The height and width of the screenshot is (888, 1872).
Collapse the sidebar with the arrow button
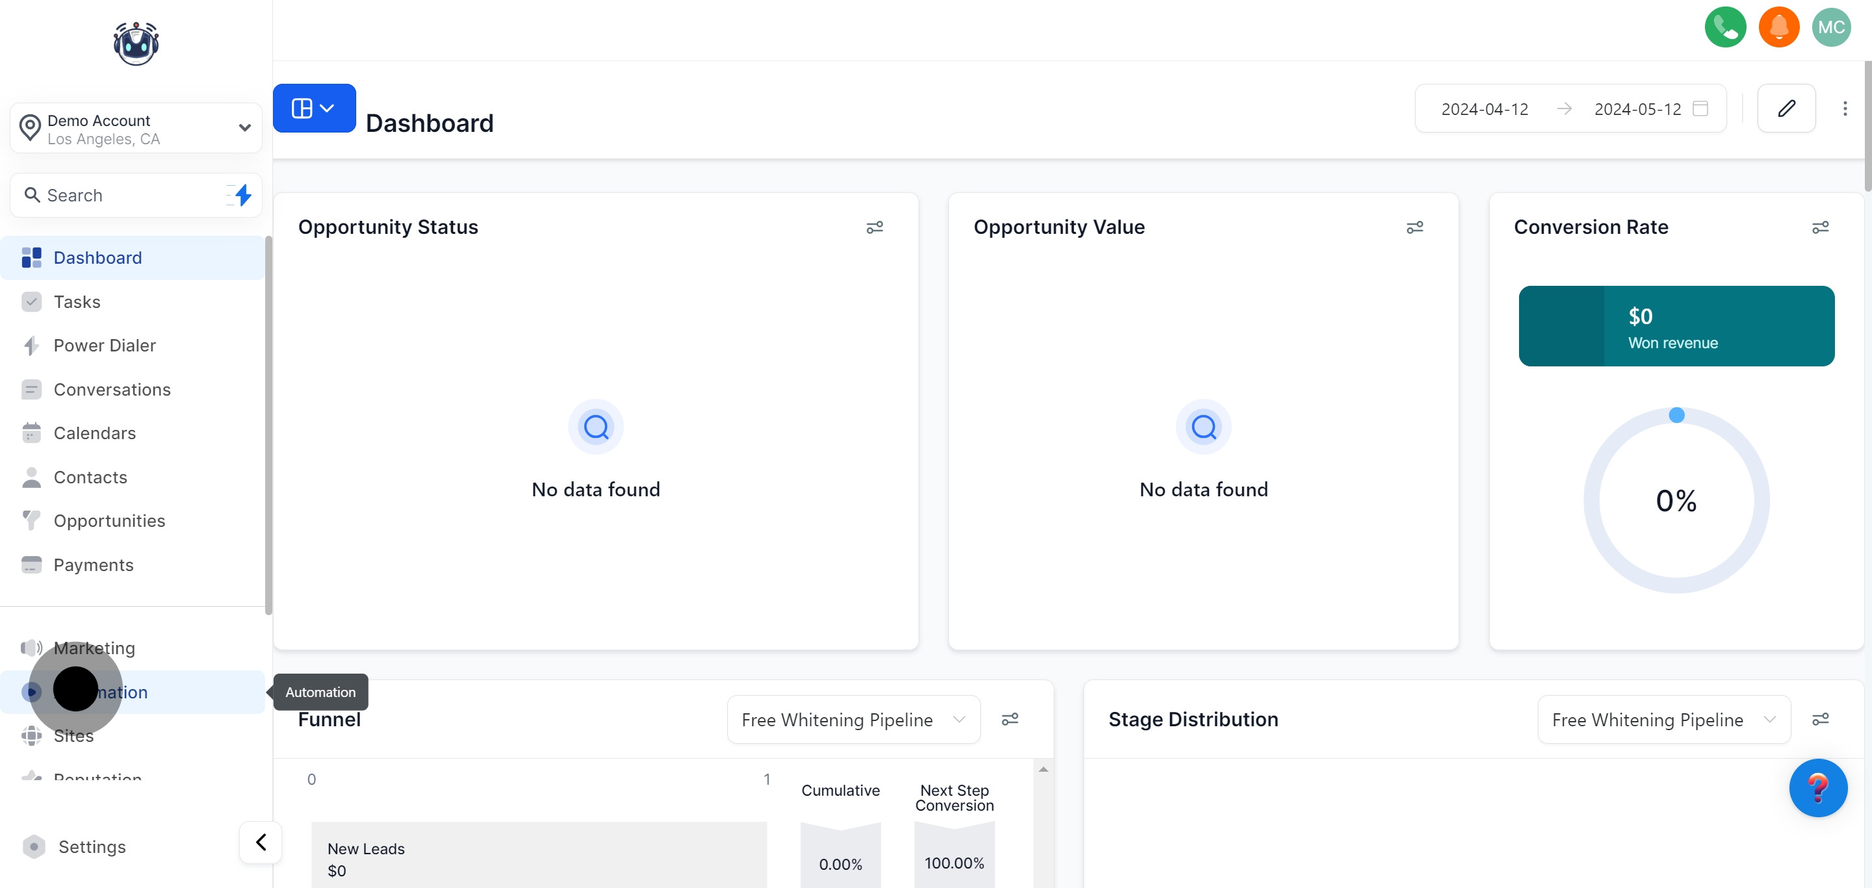coord(260,841)
